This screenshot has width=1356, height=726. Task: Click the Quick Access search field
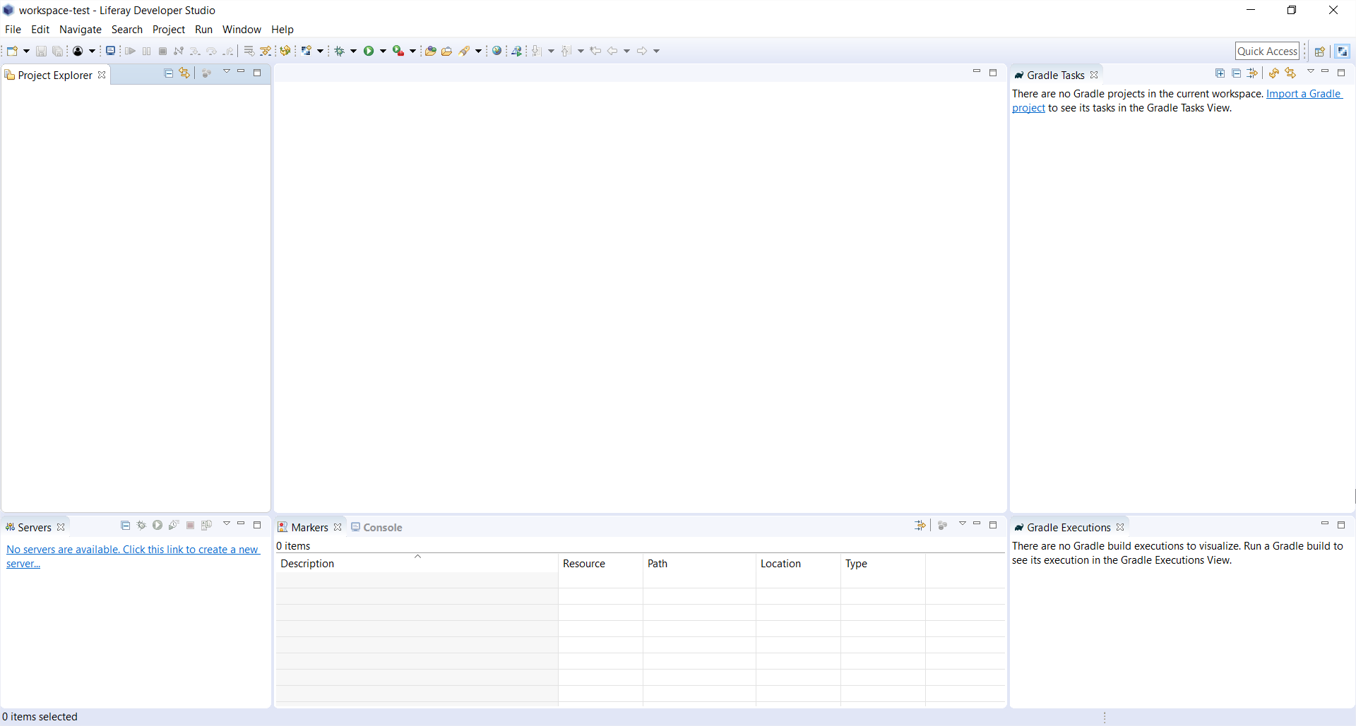point(1267,51)
